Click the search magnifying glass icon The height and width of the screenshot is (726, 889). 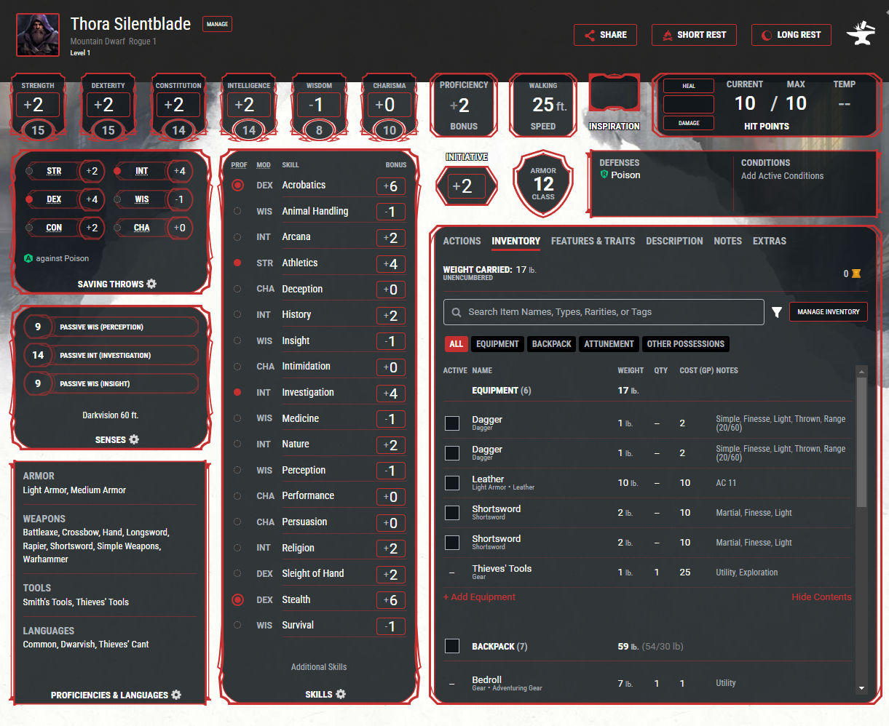pos(457,312)
